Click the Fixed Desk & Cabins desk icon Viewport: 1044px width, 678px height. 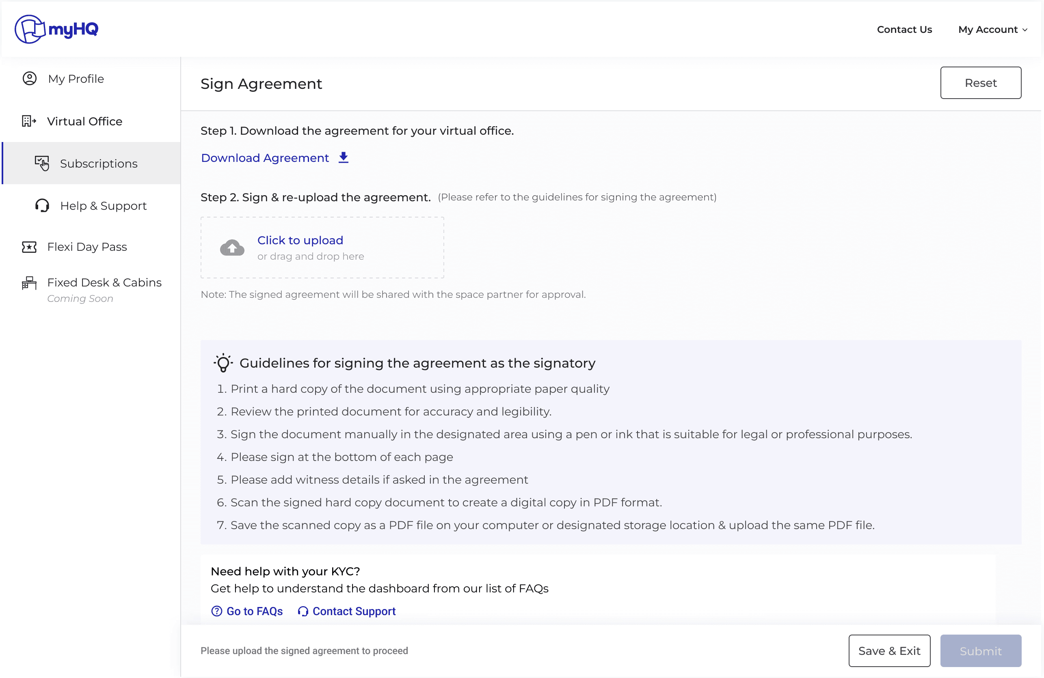click(29, 283)
